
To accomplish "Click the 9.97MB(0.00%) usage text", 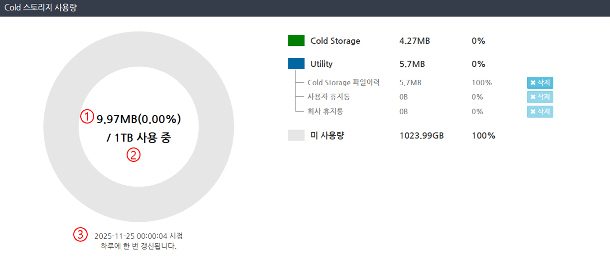I will coord(139,119).
